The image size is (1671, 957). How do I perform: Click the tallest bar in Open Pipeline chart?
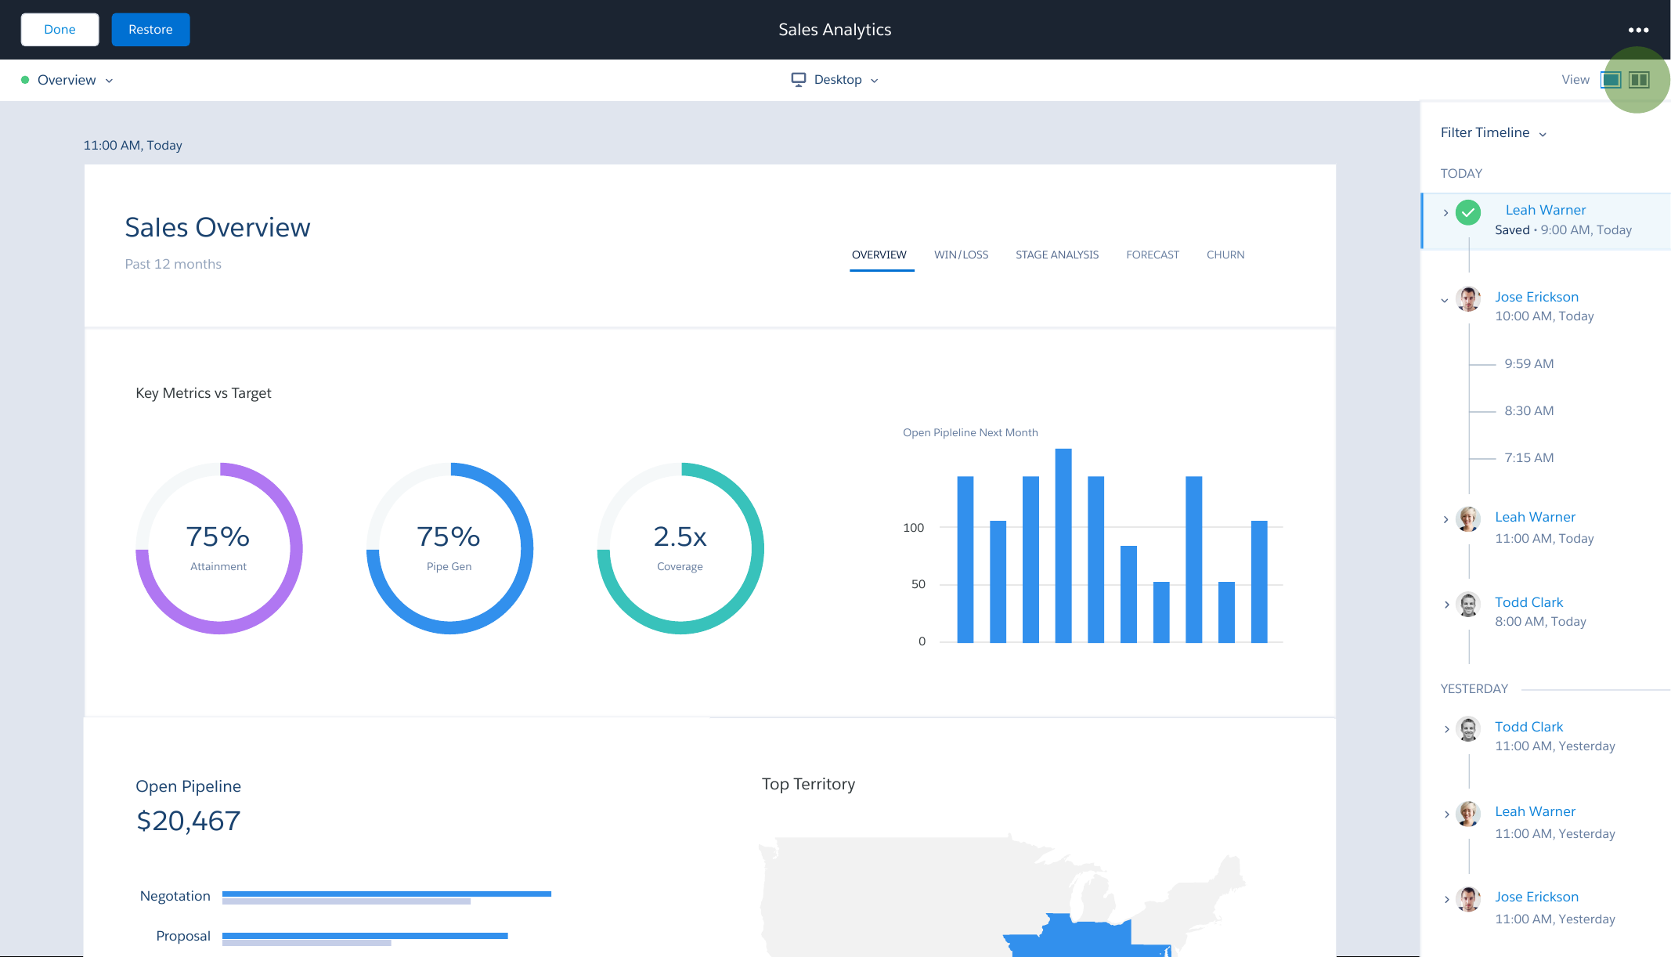(x=1063, y=546)
